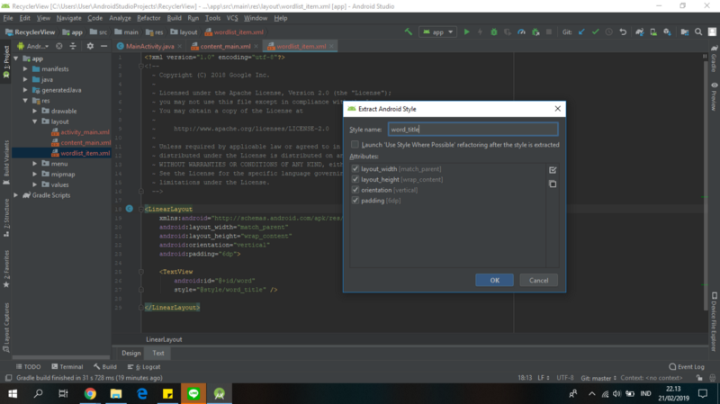The height and width of the screenshot is (404, 720).
Task: Switch to Design editor tab
Action: tap(131, 353)
